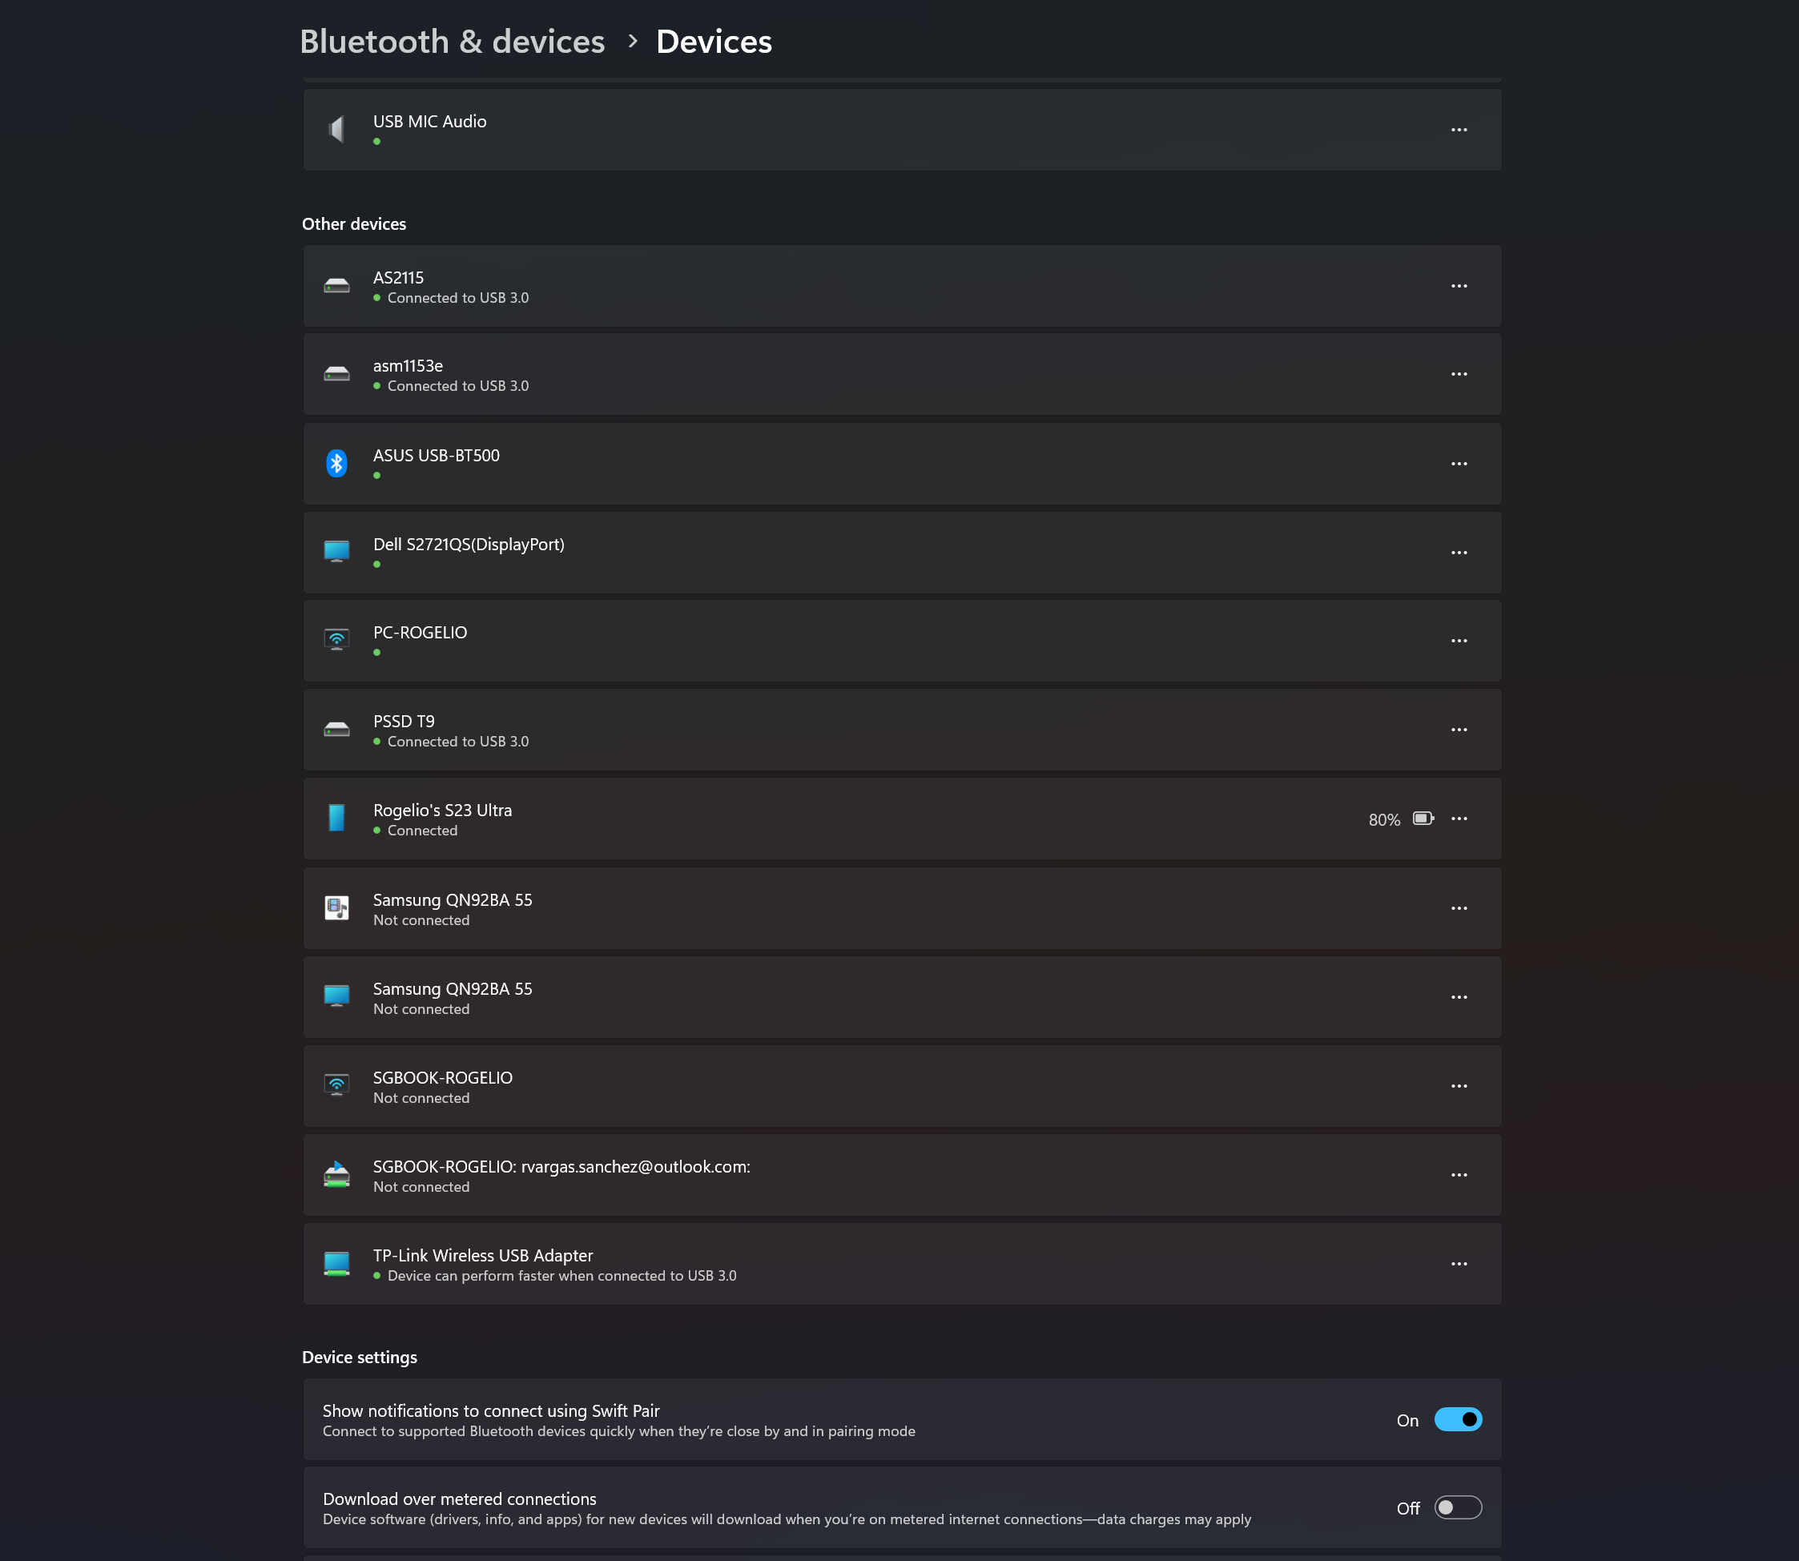The height and width of the screenshot is (1561, 1799).
Task: Open more options for PSSD T9
Action: pos(1459,729)
